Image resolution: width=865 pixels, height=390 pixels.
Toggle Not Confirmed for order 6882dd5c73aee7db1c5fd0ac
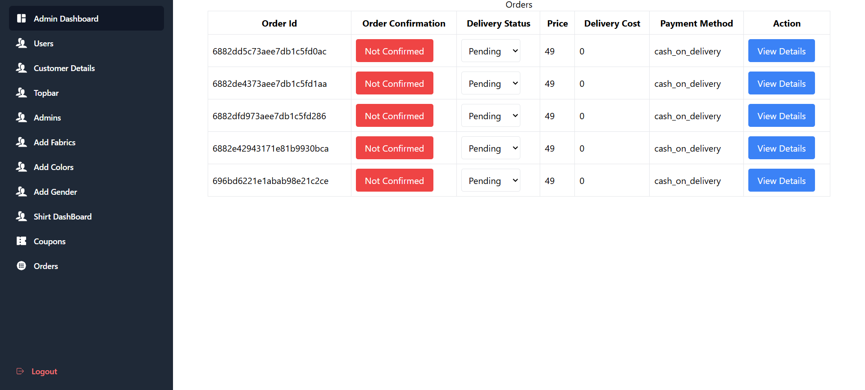pyautogui.click(x=394, y=51)
